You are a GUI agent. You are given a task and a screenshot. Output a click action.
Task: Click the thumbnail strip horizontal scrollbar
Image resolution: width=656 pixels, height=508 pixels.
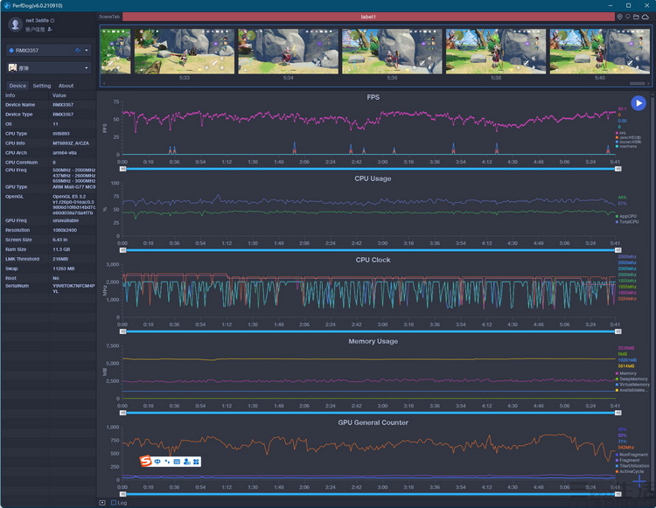637,84
